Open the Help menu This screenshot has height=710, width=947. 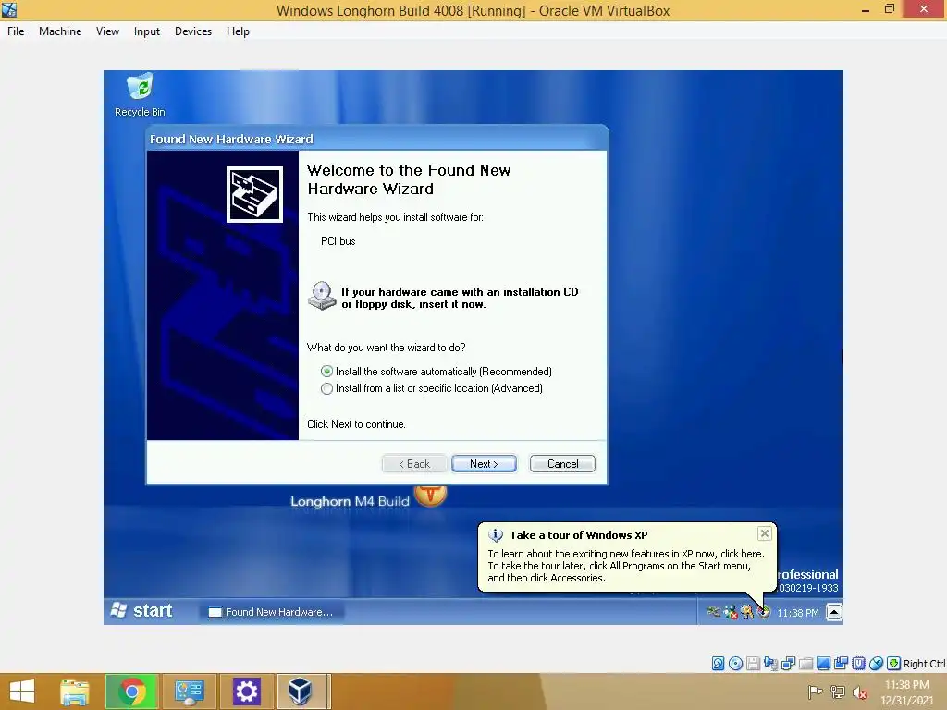click(x=238, y=31)
